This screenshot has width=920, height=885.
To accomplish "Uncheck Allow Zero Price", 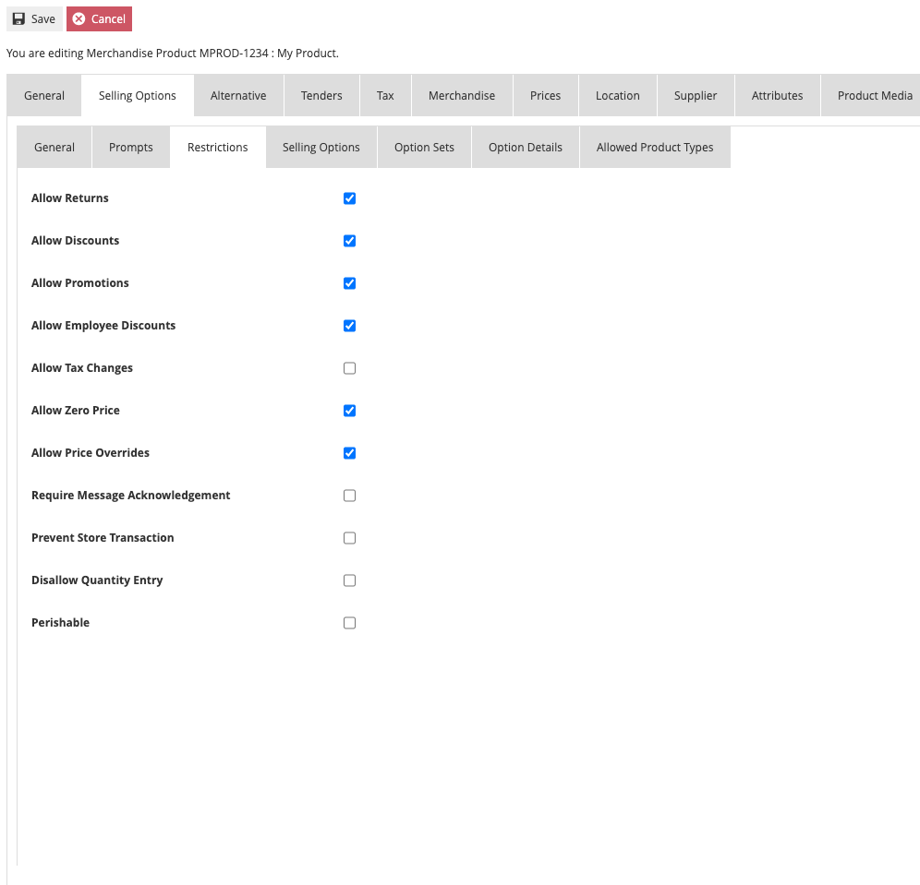I will (x=349, y=410).
